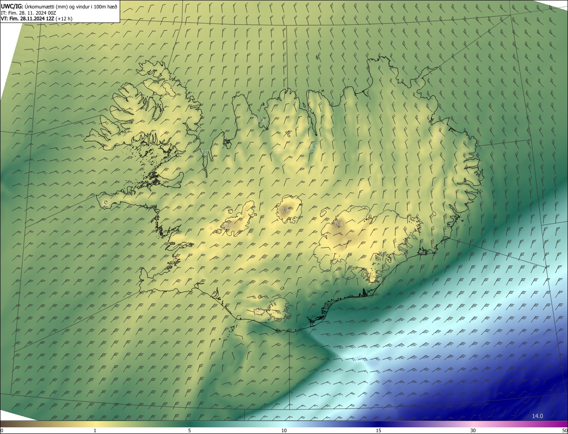Click the '1.2' value label in north Iceland
The height and width of the screenshot is (434, 568).
[279, 150]
